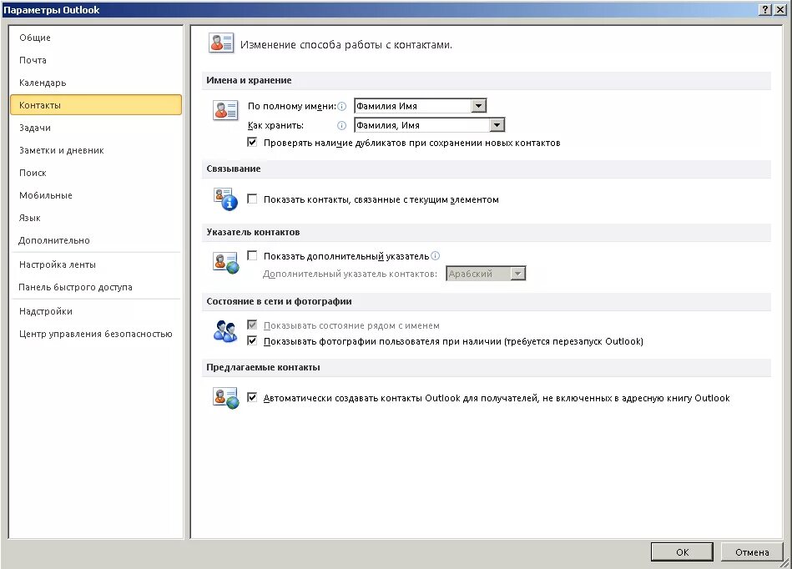Open the Дополнительно options category
The image size is (792, 569).
[x=96, y=240]
